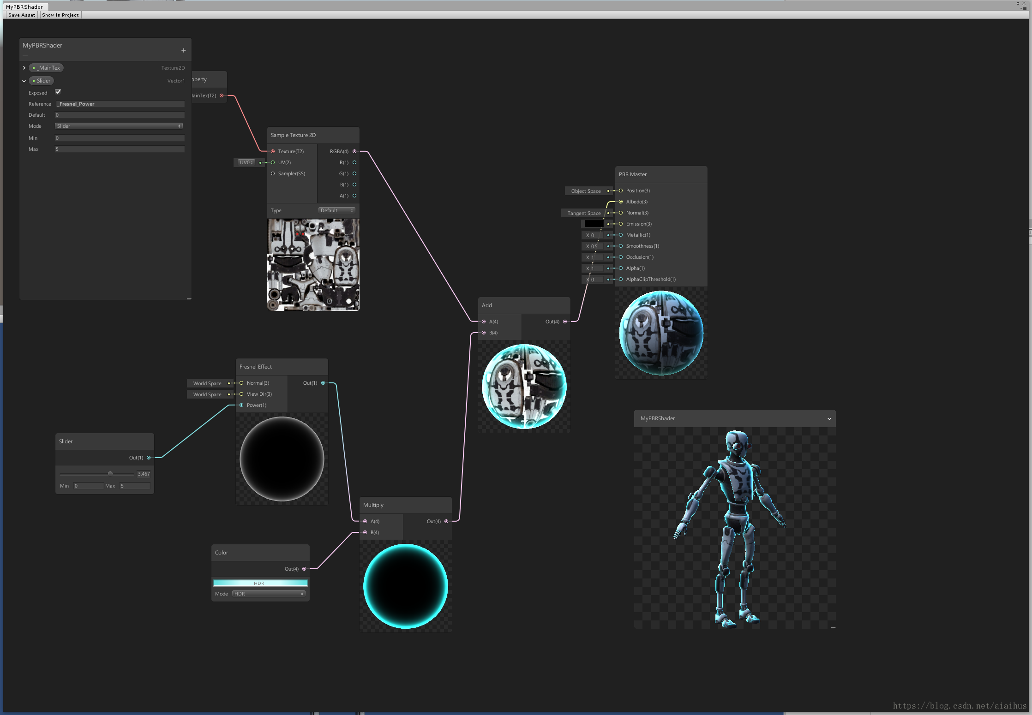Screen dimensions: 1032x715
Task: Click the R(1) output port
Action: pyautogui.click(x=354, y=162)
